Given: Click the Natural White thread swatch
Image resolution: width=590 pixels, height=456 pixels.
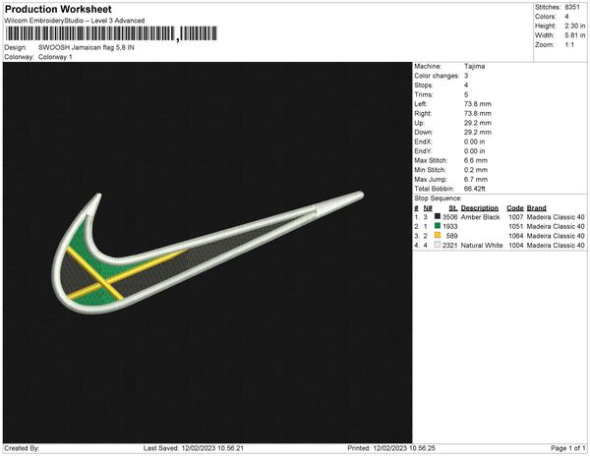Looking at the screenshot, I should 438,245.
